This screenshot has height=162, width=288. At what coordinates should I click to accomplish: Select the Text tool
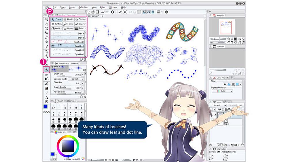pyautogui.click(x=47, y=98)
